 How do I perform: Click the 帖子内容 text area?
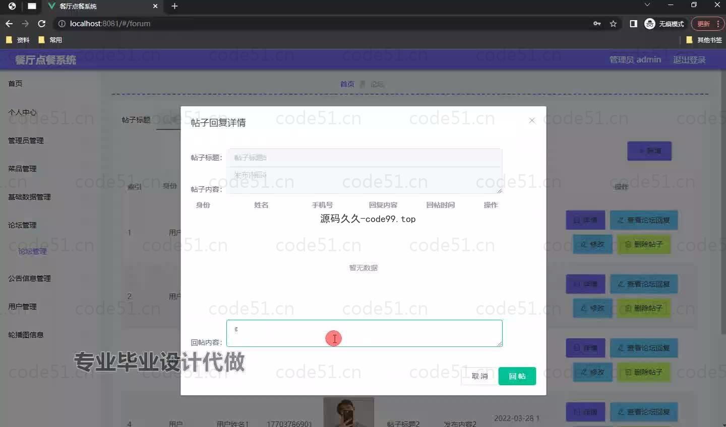pos(365,180)
